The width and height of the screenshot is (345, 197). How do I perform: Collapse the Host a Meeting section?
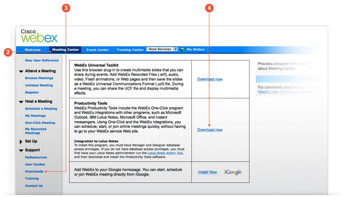tap(21, 102)
